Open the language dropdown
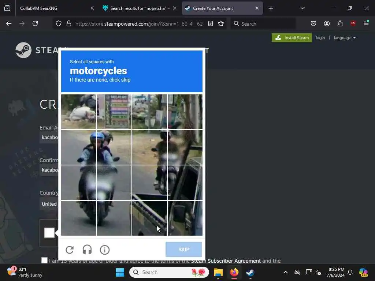The width and height of the screenshot is (375, 281). [345, 38]
